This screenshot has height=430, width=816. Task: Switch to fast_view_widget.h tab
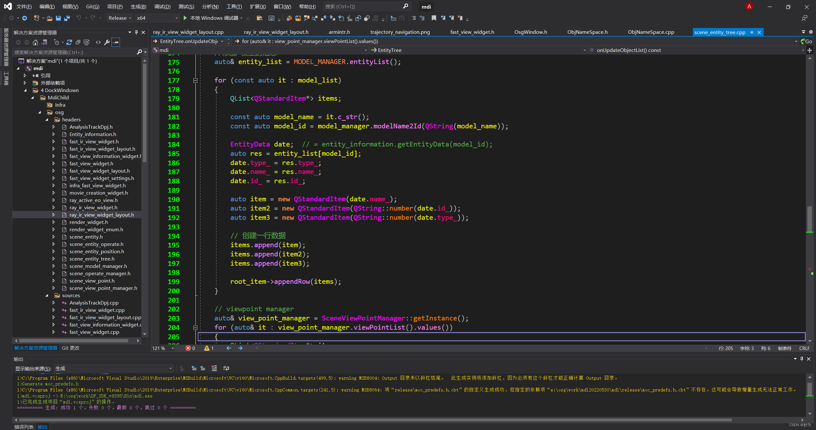(x=472, y=32)
